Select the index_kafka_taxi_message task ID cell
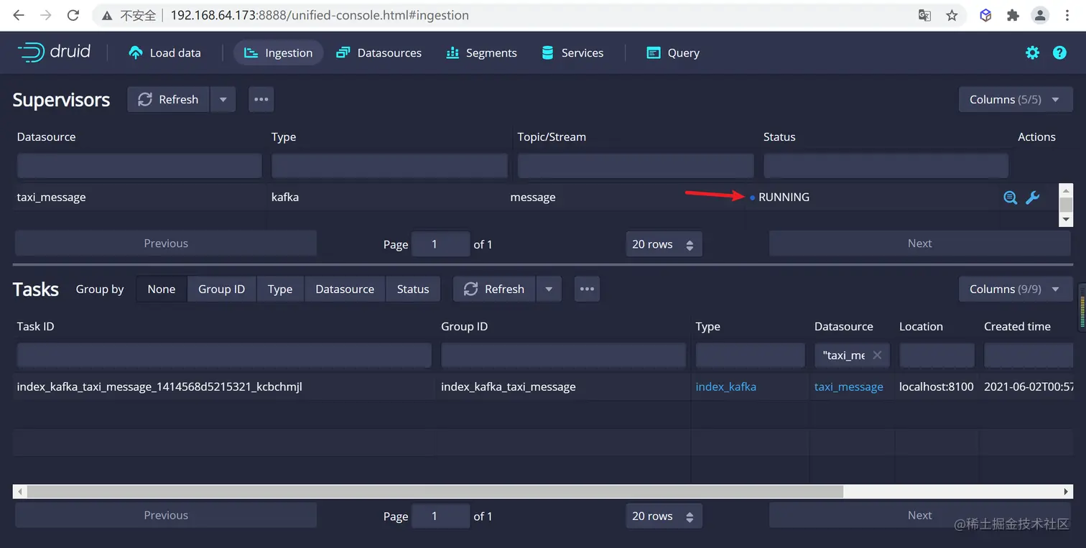1086x548 pixels. [159, 386]
